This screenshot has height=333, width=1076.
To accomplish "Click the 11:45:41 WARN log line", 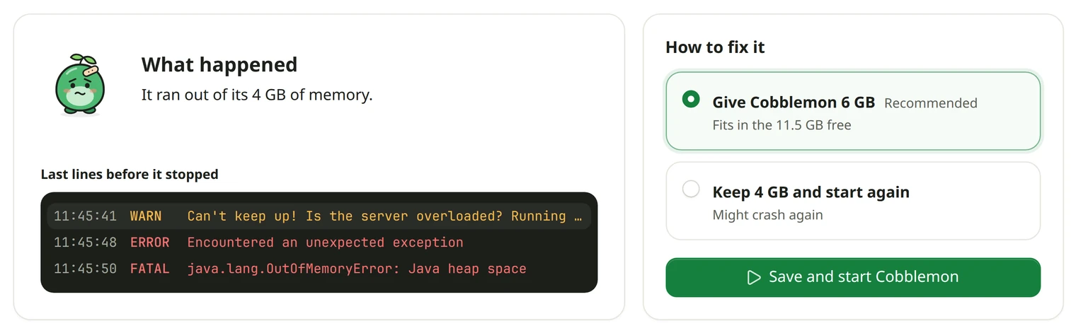I will click(319, 216).
